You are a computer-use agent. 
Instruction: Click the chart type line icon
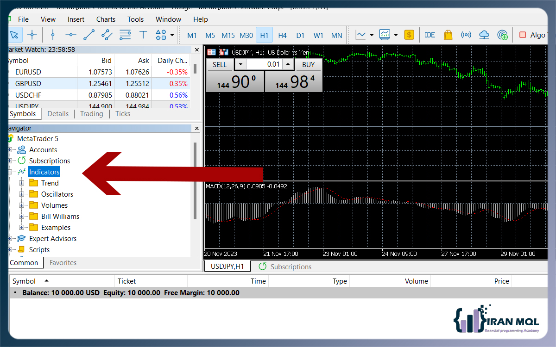point(361,35)
